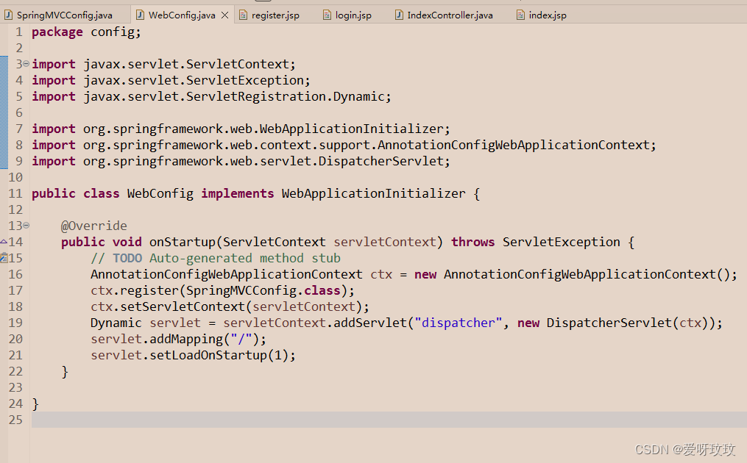This screenshot has width=747, height=463.
Task: Close the WebConfig.java editor tab
Action: (224, 13)
